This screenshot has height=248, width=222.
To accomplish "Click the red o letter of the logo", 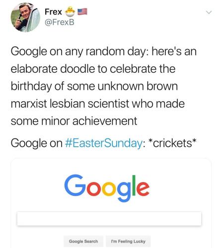I will pyautogui.click(x=93, y=188).
